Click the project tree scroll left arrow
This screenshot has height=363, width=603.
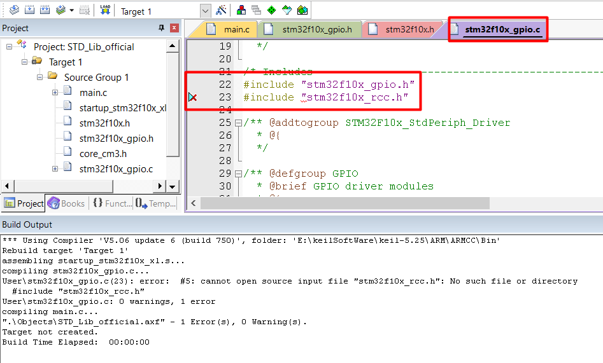(x=7, y=187)
